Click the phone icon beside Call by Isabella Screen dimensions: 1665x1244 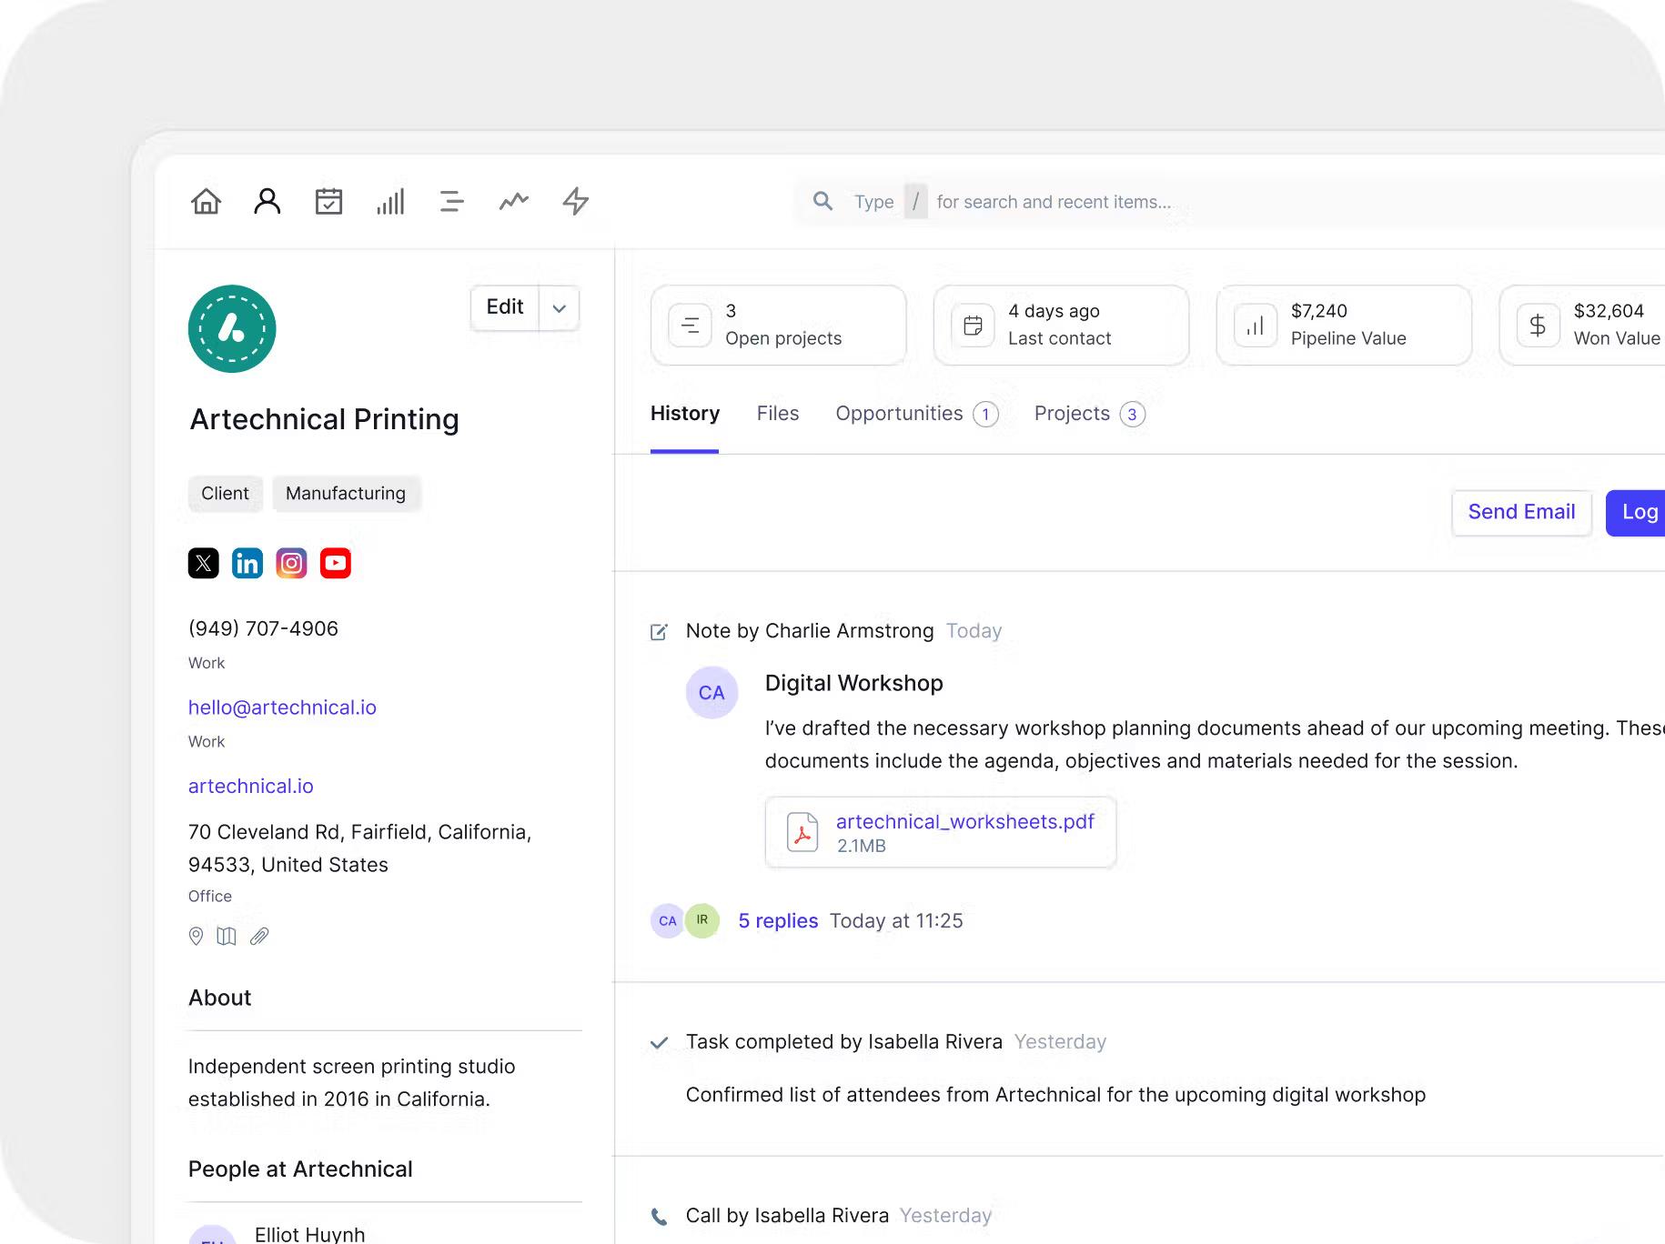click(659, 1217)
